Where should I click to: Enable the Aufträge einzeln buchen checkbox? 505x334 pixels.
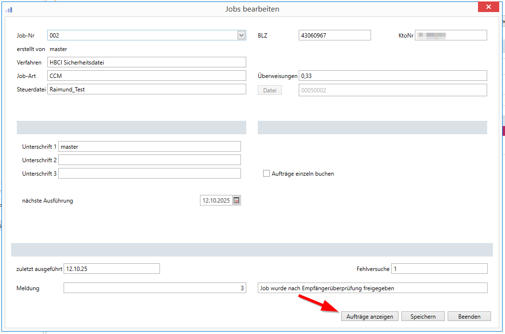pyautogui.click(x=266, y=174)
